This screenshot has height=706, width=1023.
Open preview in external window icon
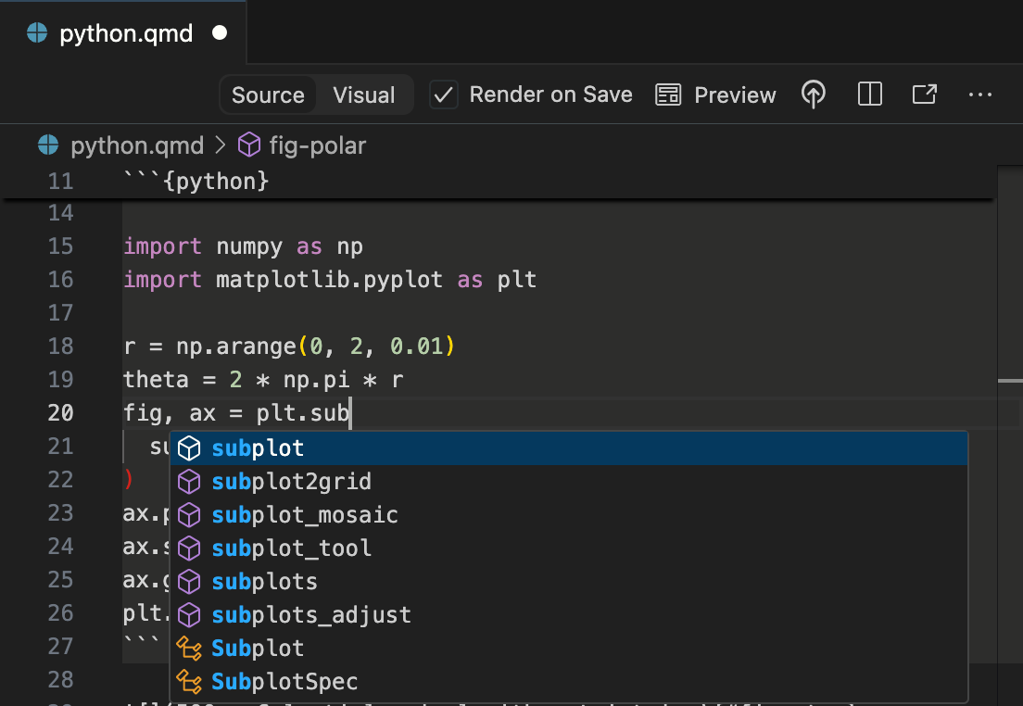(x=924, y=94)
